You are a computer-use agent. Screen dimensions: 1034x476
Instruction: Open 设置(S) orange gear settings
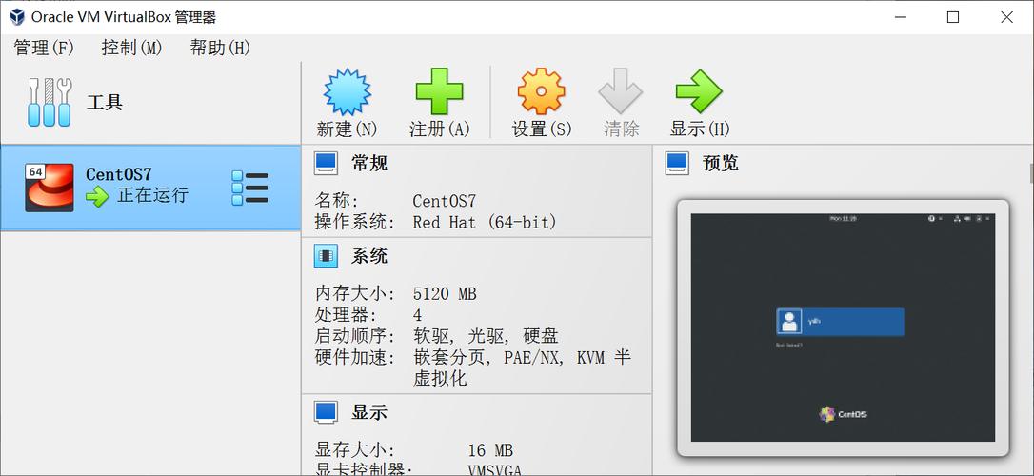click(x=541, y=92)
